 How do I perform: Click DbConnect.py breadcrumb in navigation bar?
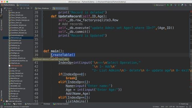coord(23,5)
